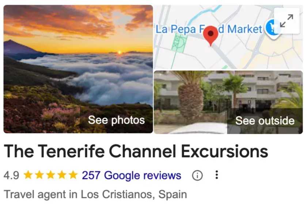Click the green park area on map
This screenshot has height=206, width=307.
179,43
